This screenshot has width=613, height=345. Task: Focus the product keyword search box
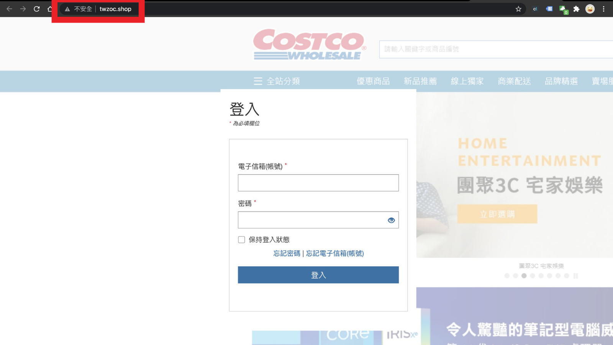point(496,49)
